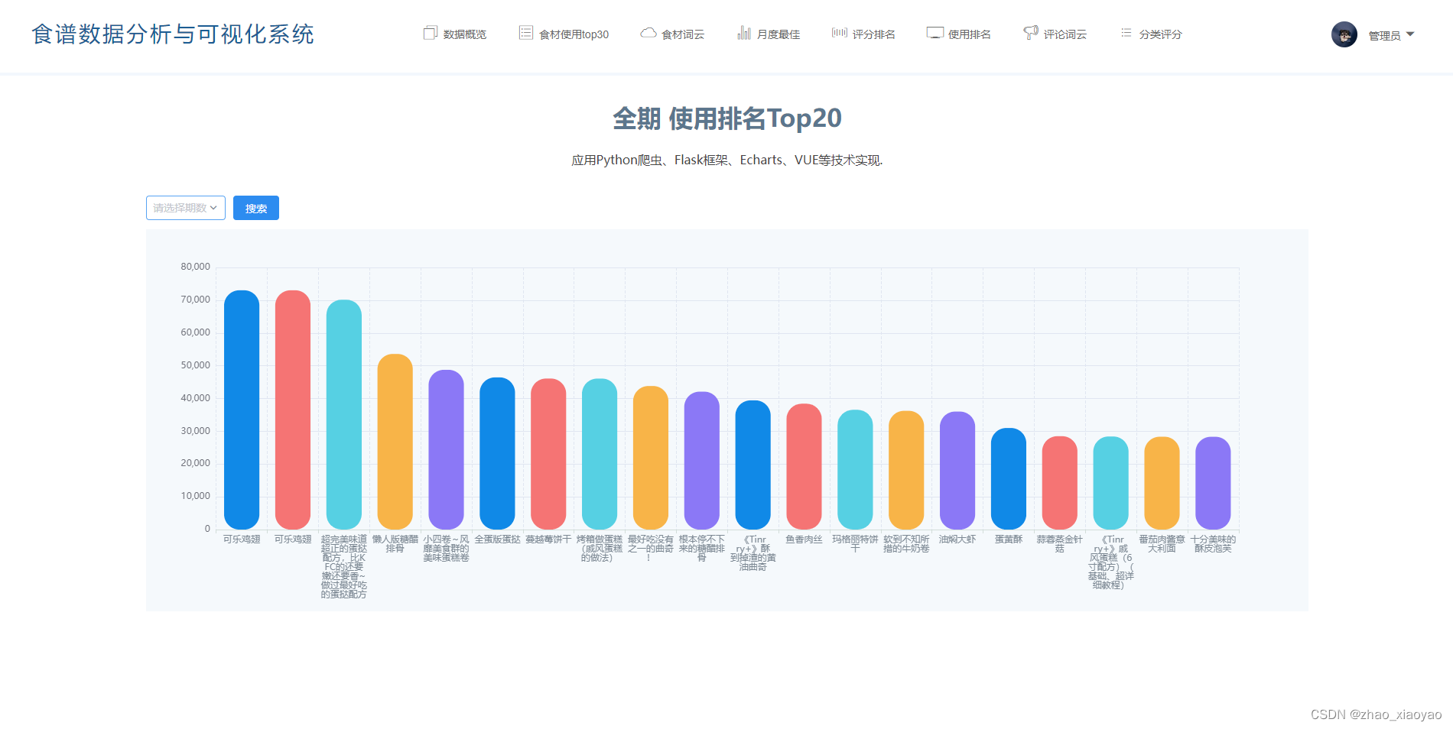Click the purple 小四卷 蛋糕卷 bar
Image resolution: width=1453 pixels, height=729 pixels.
pos(447,449)
